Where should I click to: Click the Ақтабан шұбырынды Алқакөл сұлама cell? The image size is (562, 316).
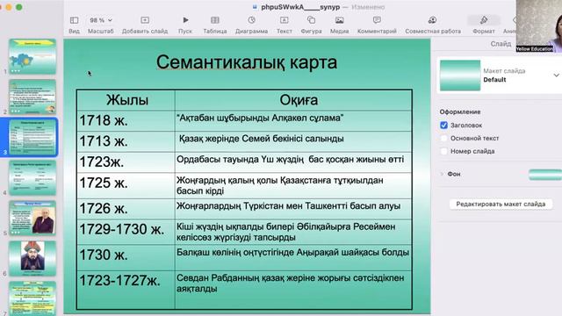pyautogui.click(x=293, y=121)
